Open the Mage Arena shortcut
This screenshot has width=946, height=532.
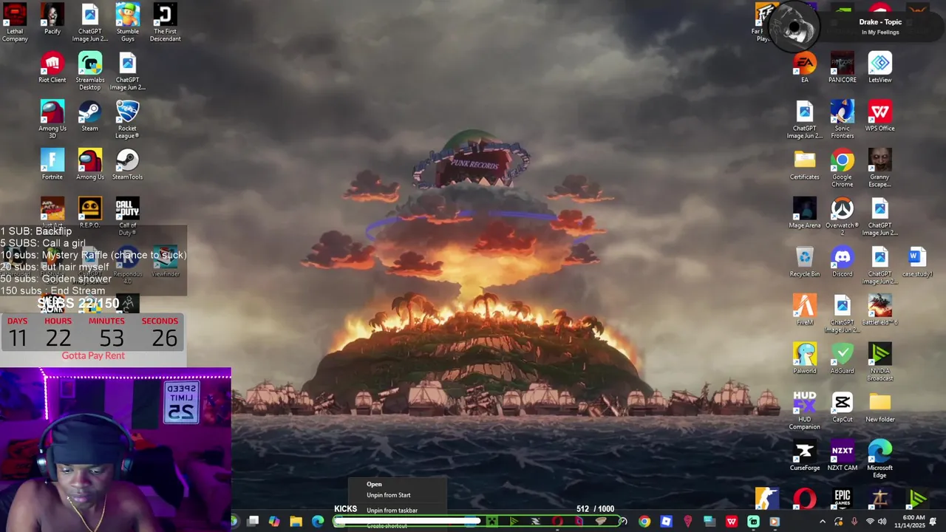click(x=804, y=213)
